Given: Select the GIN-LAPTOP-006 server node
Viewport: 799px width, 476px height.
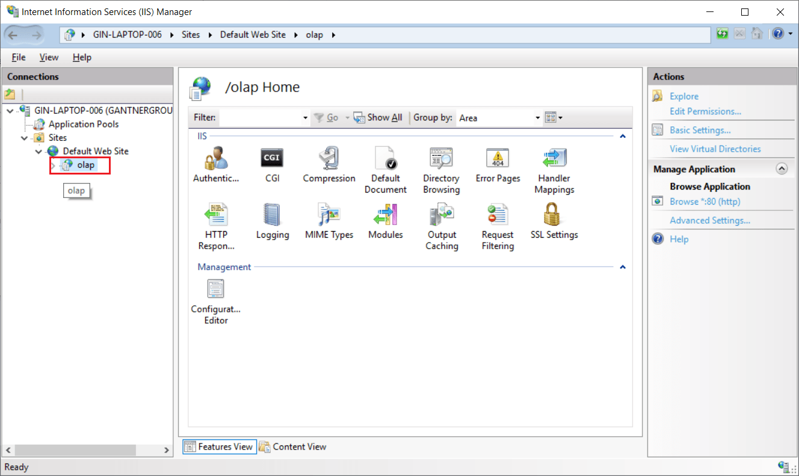Looking at the screenshot, I should tap(103, 111).
